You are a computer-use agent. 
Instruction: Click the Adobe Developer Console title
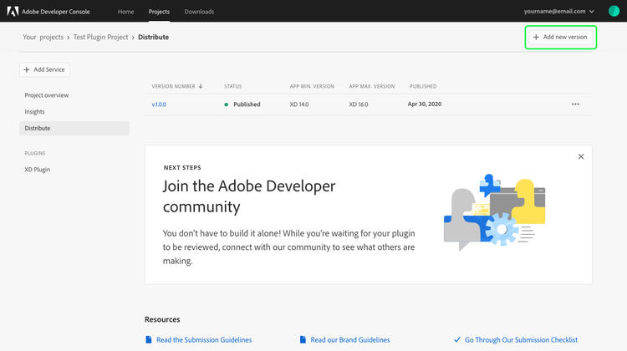tap(55, 12)
